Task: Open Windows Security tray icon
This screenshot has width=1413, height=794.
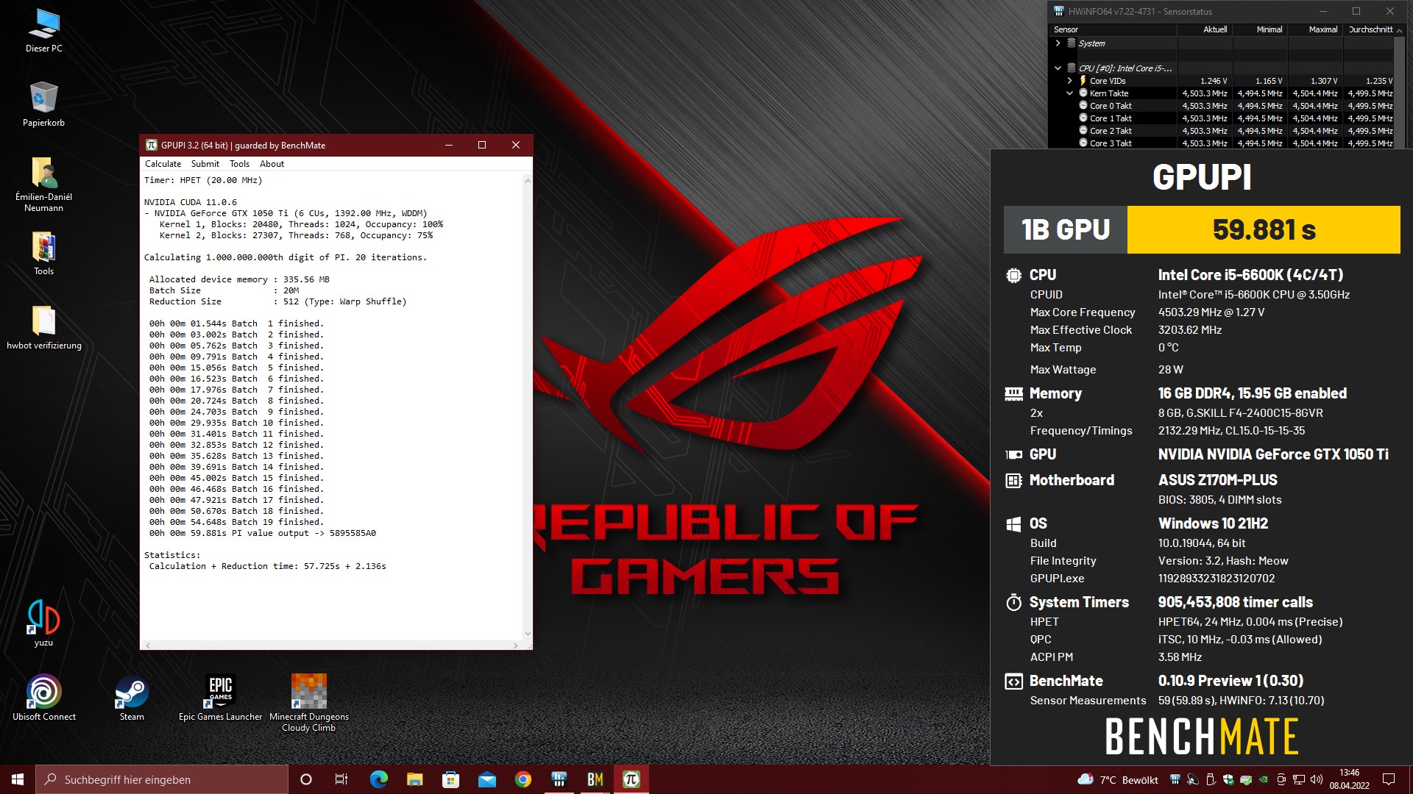Action: click(1228, 779)
